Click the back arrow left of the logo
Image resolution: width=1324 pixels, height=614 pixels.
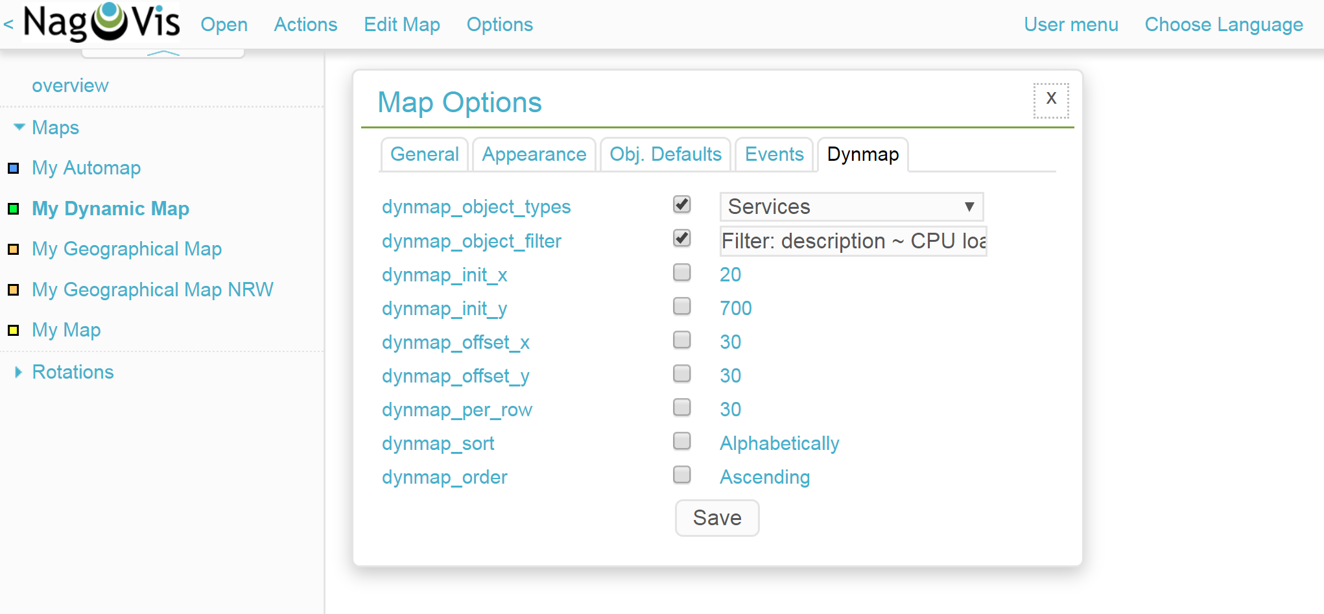(8, 24)
